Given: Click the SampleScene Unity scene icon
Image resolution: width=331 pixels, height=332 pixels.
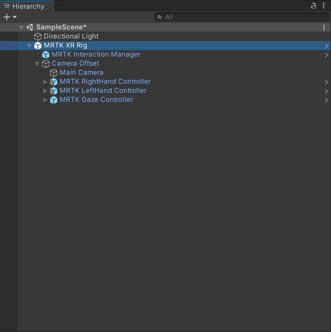Looking at the screenshot, I should [x=29, y=27].
